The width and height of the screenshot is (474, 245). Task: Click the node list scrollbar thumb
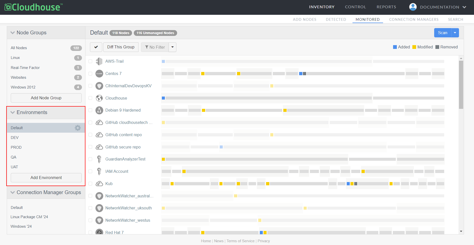(461, 85)
